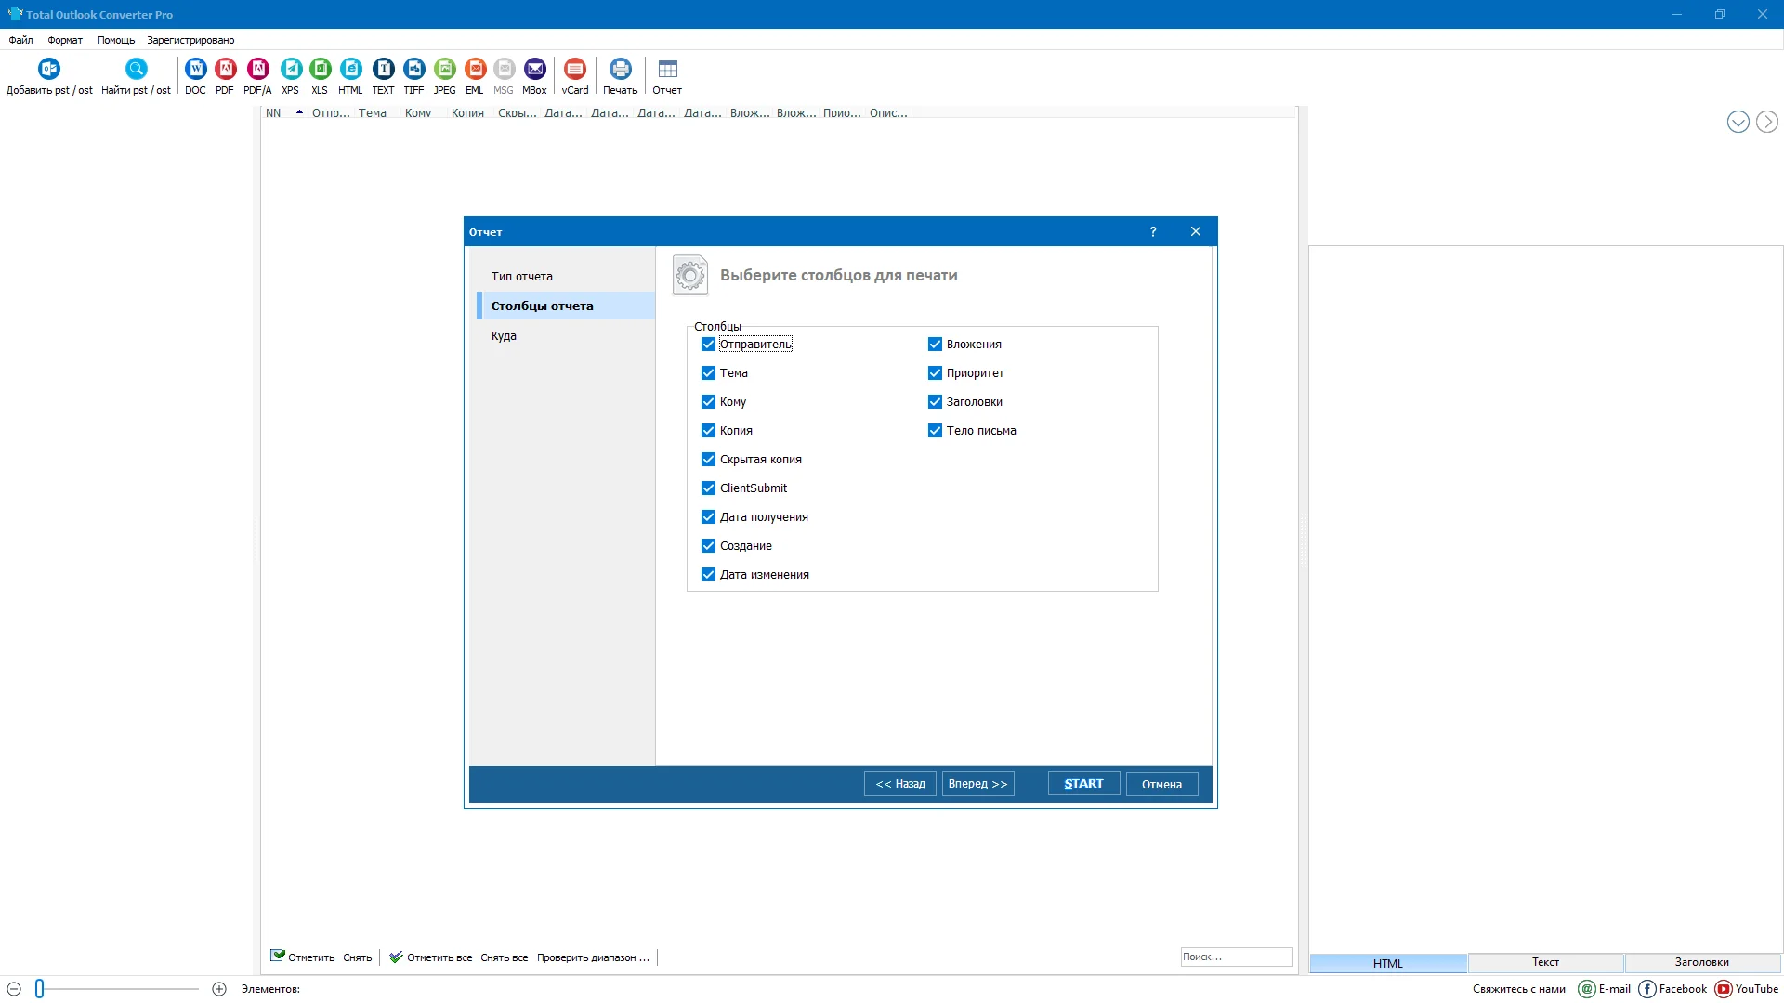This screenshot has height=1003, width=1784.
Task: Click the START button
Action: 1083,784
